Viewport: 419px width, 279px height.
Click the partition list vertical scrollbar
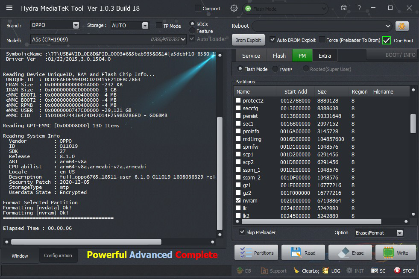coord(413,123)
